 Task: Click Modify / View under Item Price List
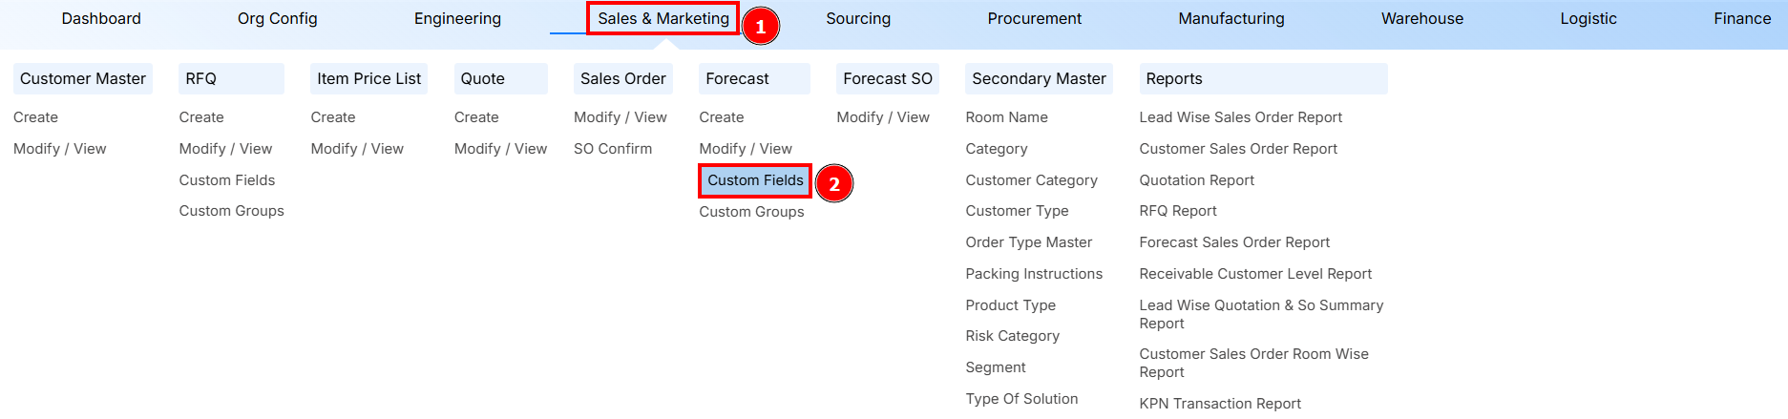pyautogui.click(x=357, y=149)
